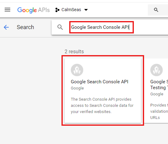Click the Search page heading
The height and width of the screenshot is (144, 168).
coord(25,27)
